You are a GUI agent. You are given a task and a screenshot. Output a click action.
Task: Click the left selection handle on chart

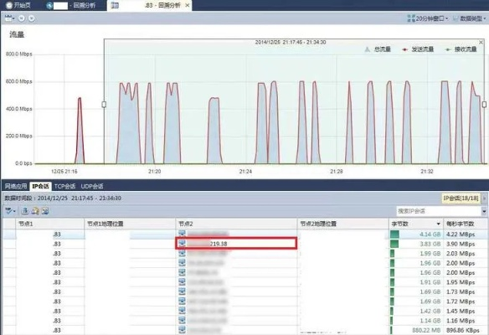click(104, 105)
